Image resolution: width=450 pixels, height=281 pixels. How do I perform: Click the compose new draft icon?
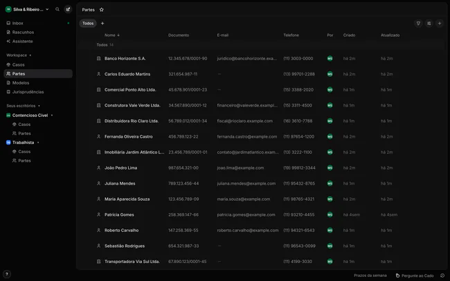(x=68, y=9)
